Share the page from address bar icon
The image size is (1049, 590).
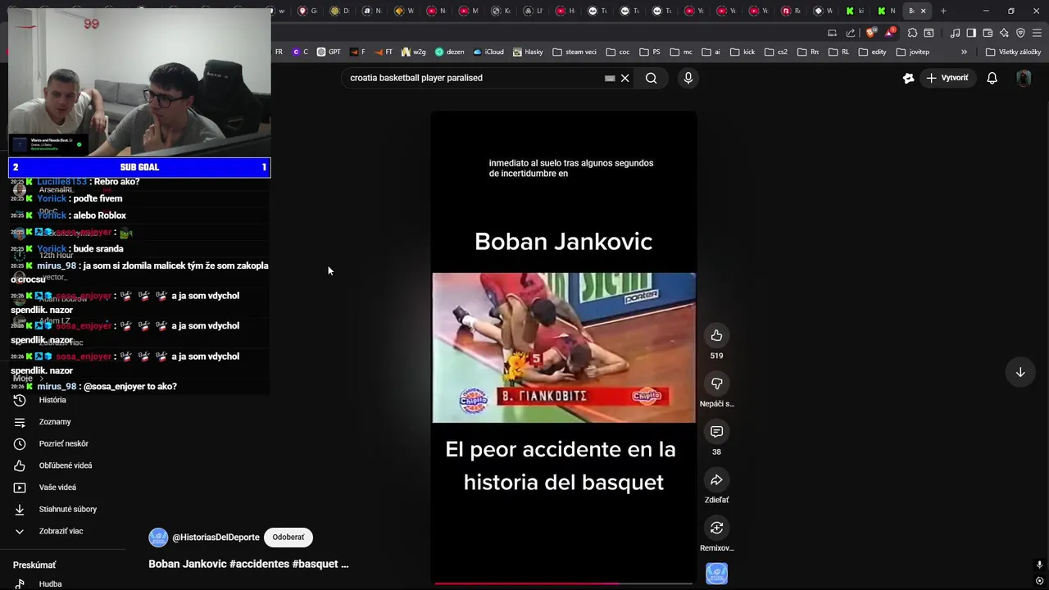[x=850, y=33]
